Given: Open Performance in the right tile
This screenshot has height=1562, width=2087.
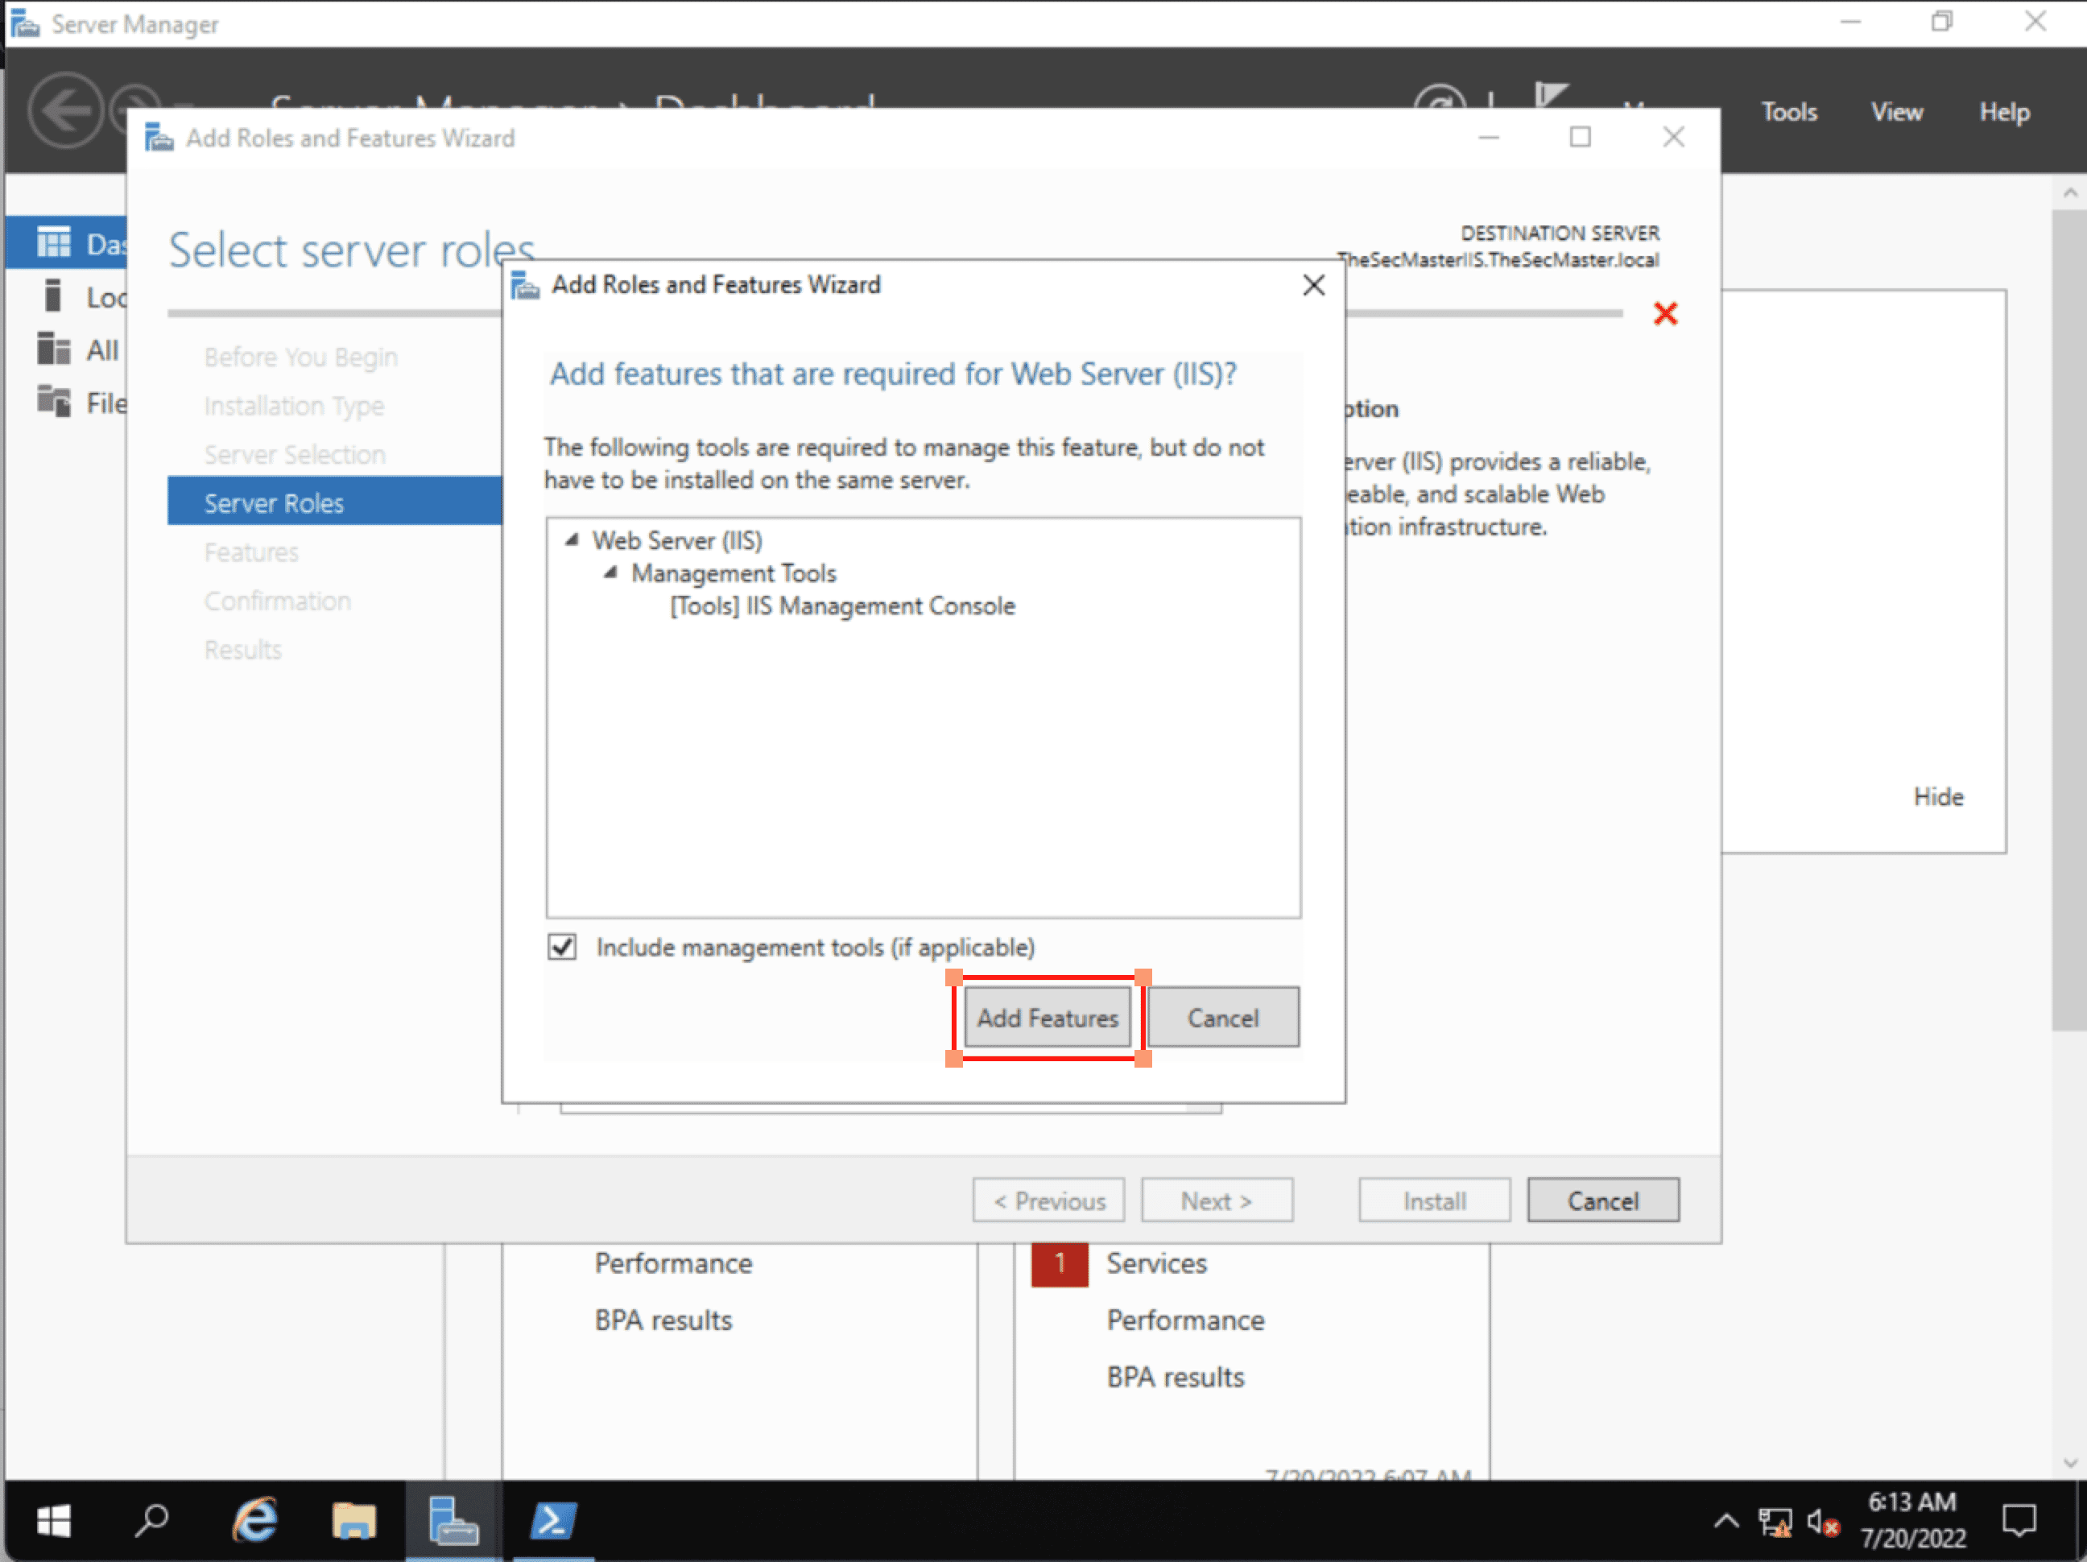Looking at the screenshot, I should tap(1186, 1320).
